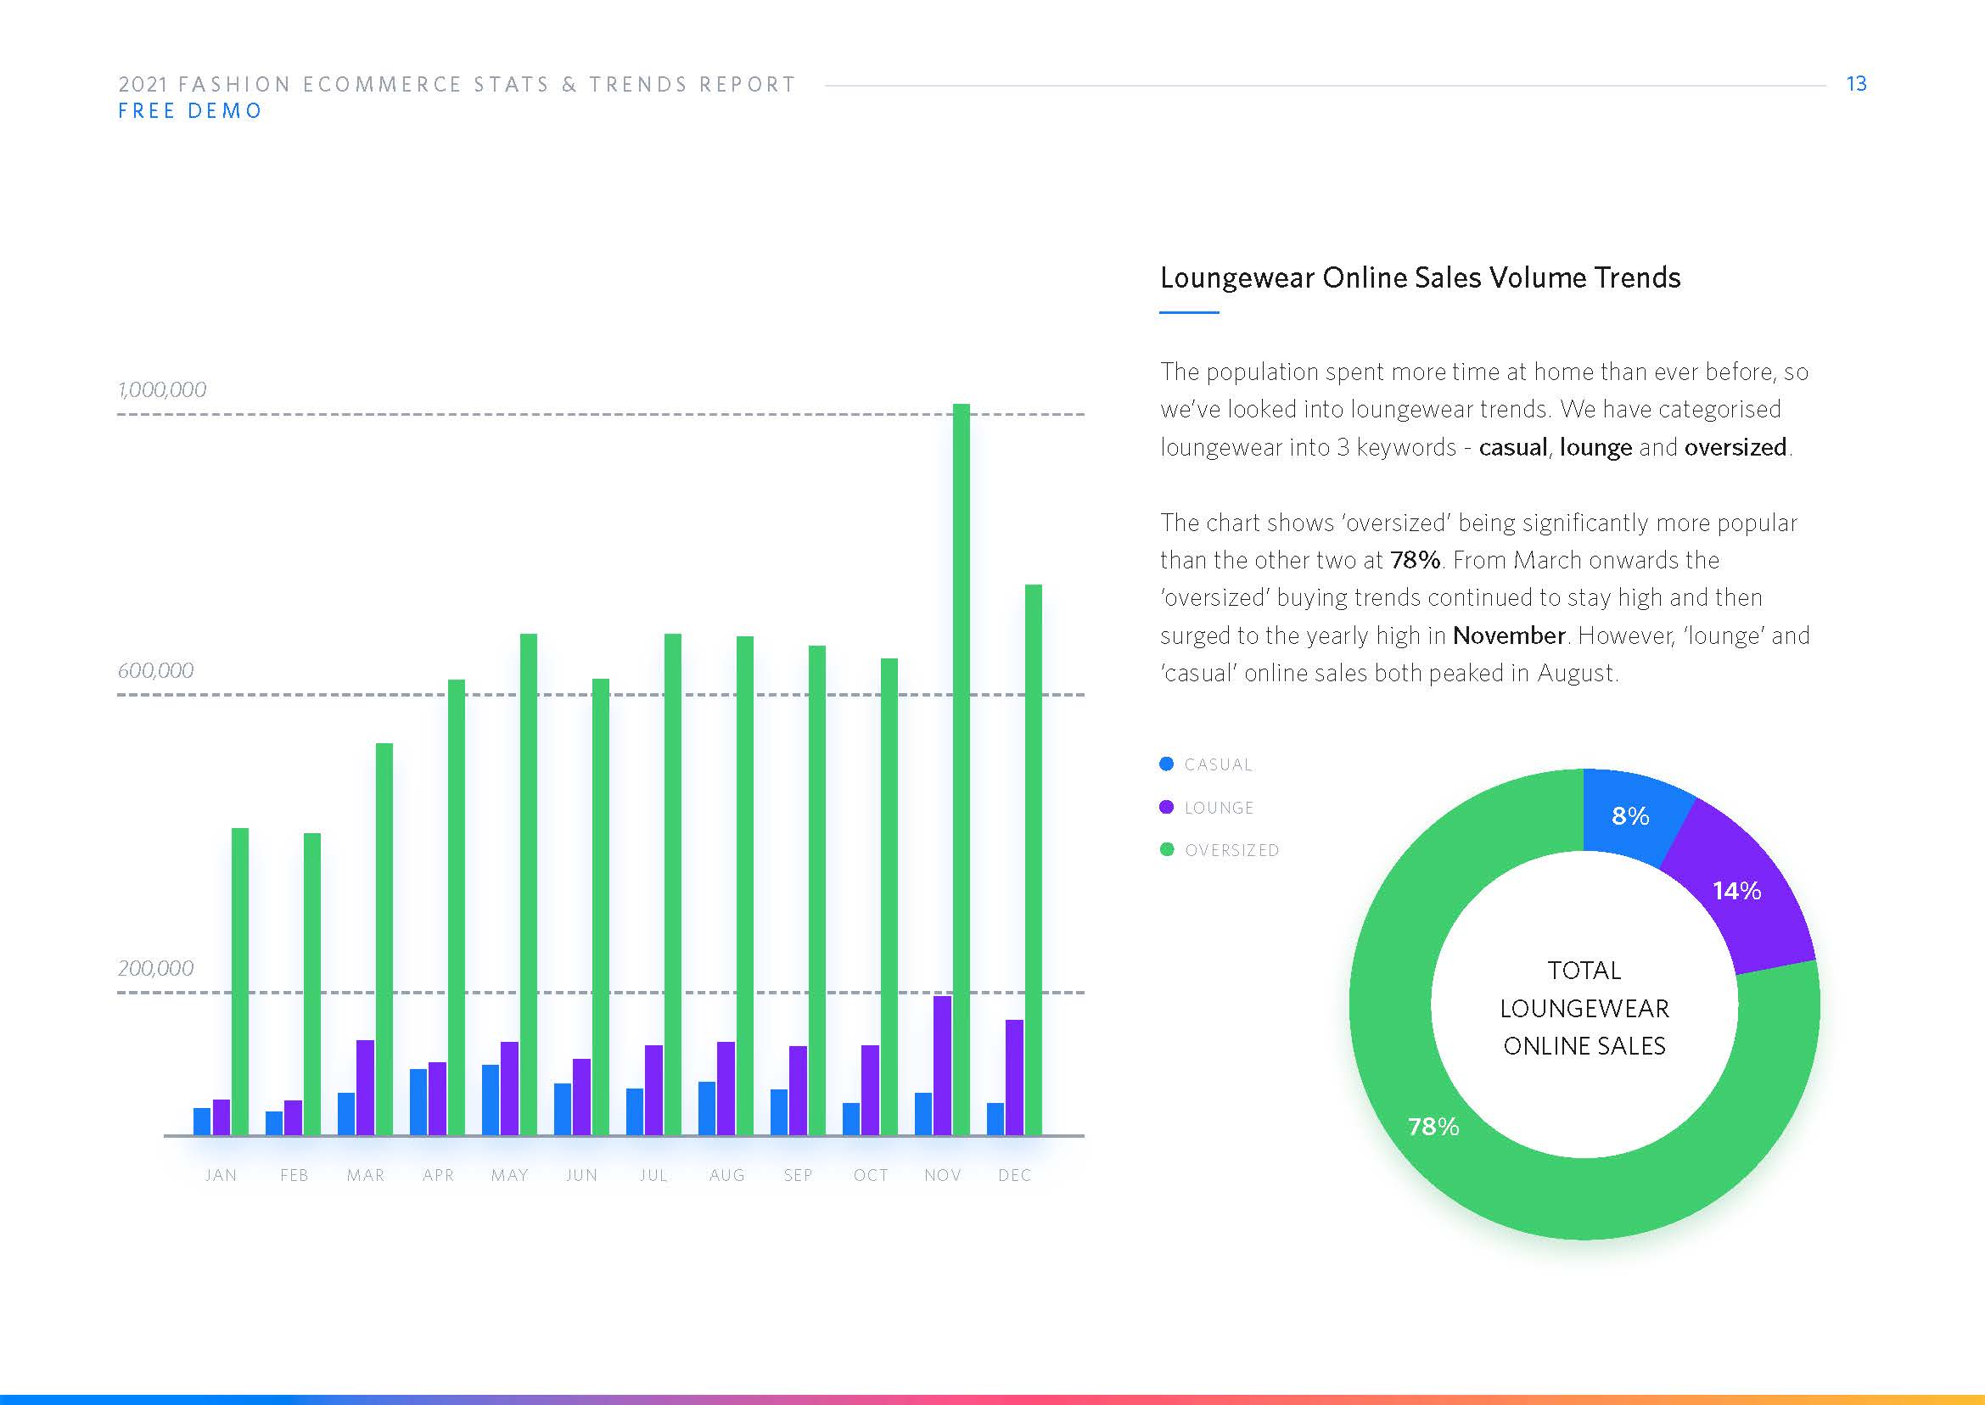The width and height of the screenshot is (1985, 1405).
Task: Click the Total Loungewear Online Sales center text
Action: click(x=1584, y=1008)
